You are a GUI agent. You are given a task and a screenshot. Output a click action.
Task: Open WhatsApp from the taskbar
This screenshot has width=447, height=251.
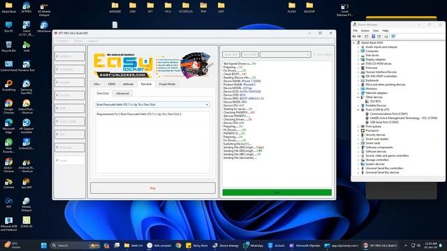point(253,245)
